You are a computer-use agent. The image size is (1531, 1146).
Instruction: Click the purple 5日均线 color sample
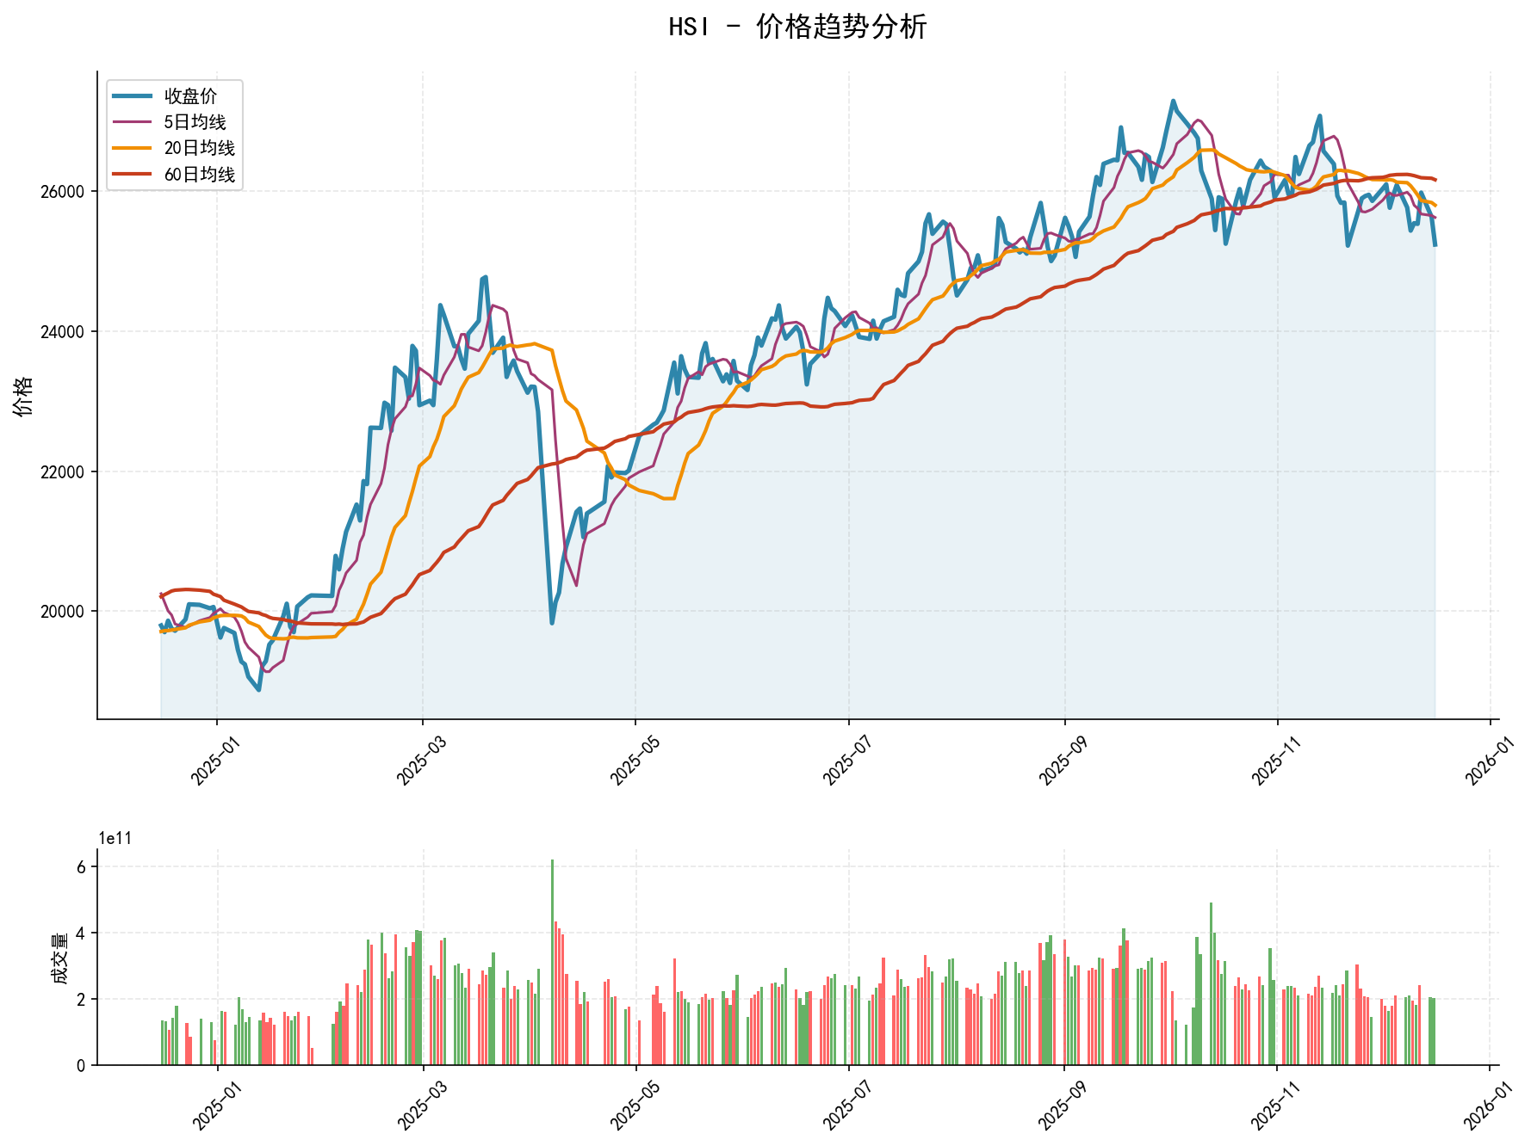pos(133,122)
